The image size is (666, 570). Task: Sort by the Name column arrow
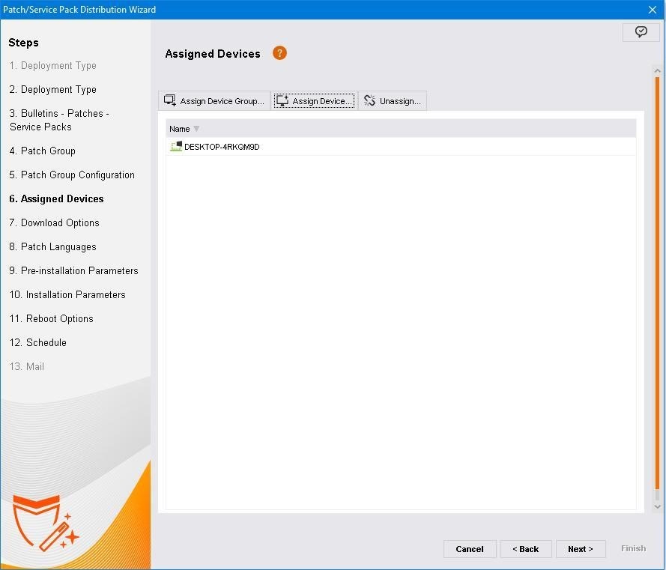pyautogui.click(x=197, y=129)
